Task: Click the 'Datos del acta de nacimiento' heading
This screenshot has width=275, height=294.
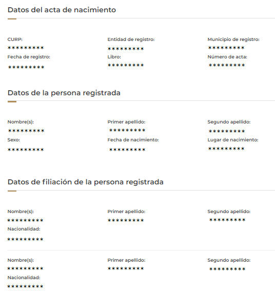Action: pyautogui.click(x=62, y=10)
